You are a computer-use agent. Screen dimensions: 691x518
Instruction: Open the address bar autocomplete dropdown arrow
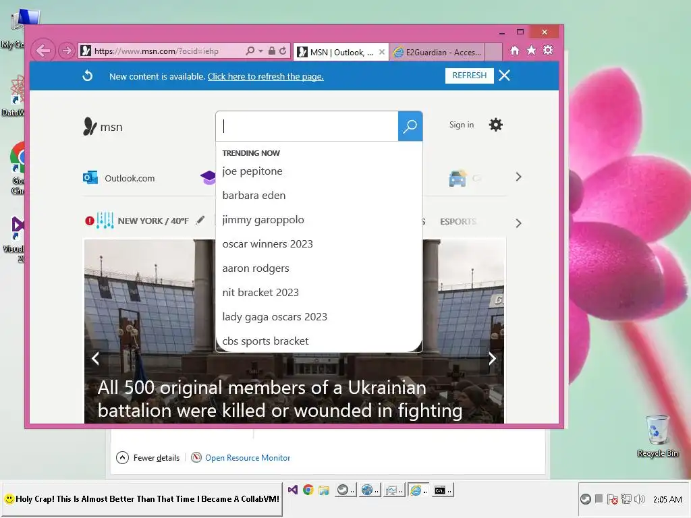(x=260, y=51)
